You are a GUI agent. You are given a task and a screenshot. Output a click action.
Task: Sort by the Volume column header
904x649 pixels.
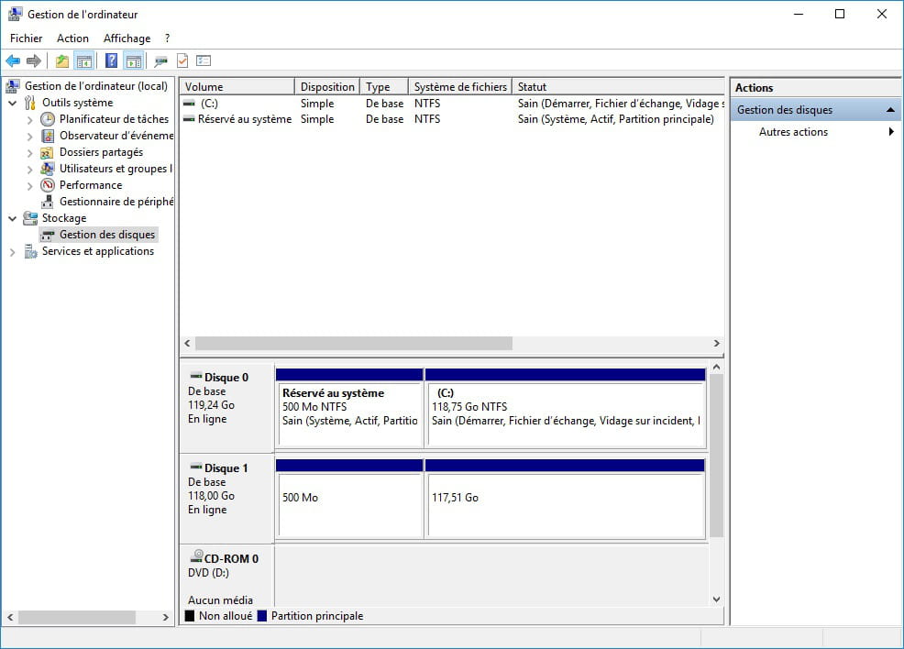point(237,86)
